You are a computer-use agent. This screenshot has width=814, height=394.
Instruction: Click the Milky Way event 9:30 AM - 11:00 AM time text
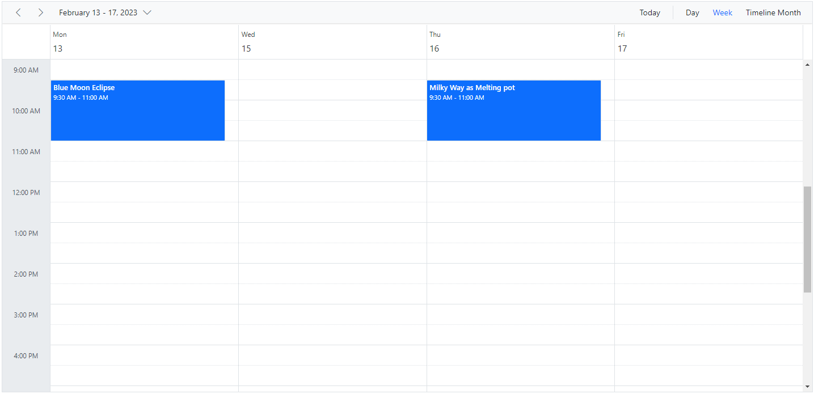click(x=457, y=98)
